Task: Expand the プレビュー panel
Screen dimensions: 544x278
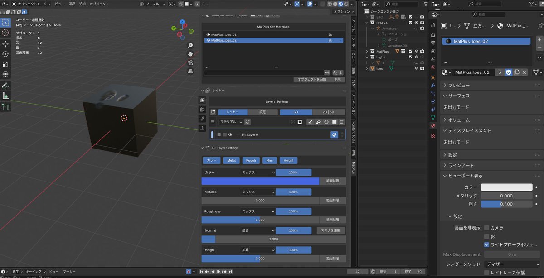Action: click(491, 85)
